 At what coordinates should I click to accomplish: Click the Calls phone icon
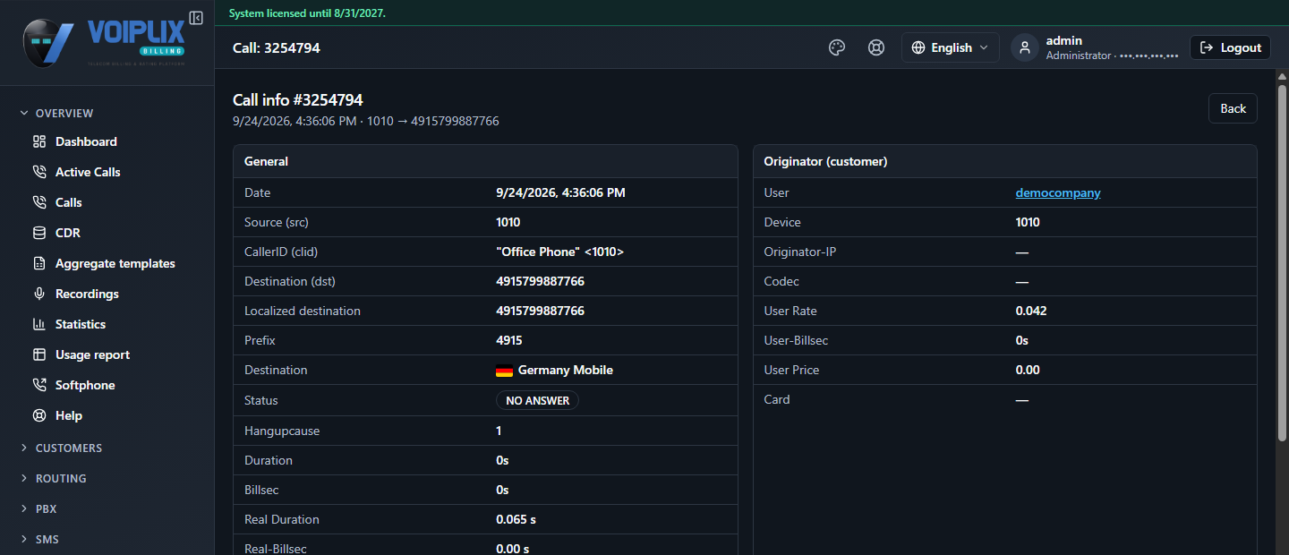[39, 202]
